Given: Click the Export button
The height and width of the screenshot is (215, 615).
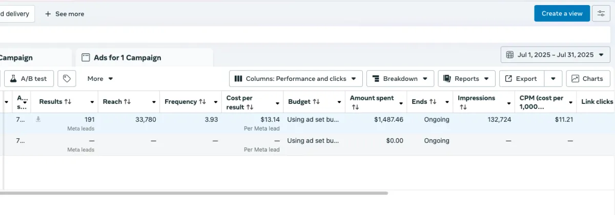Looking at the screenshot, I should click(x=521, y=79).
